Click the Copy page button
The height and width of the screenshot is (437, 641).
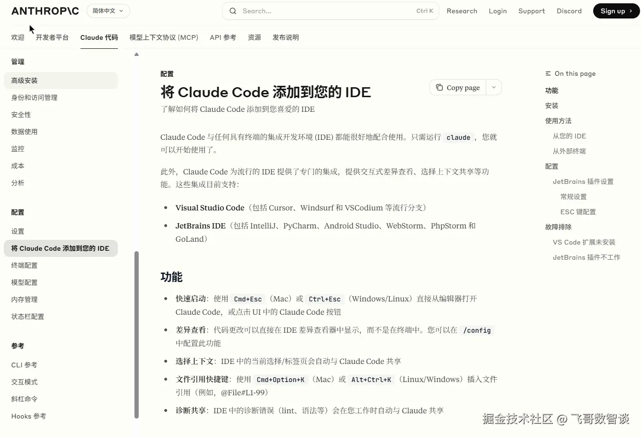point(458,87)
